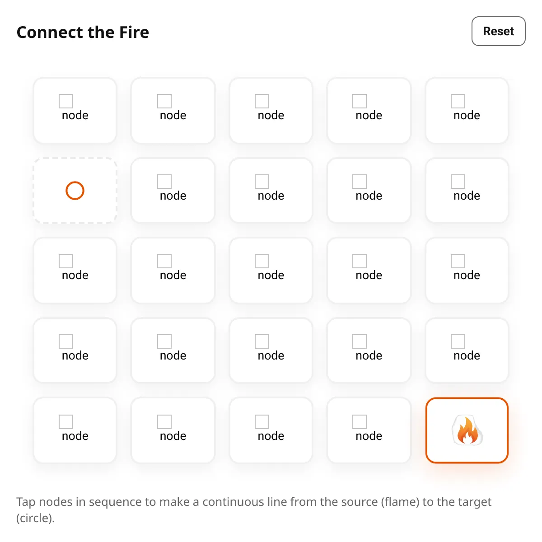Tap the second node in the top row
542x542 pixels.
(173, 111)
